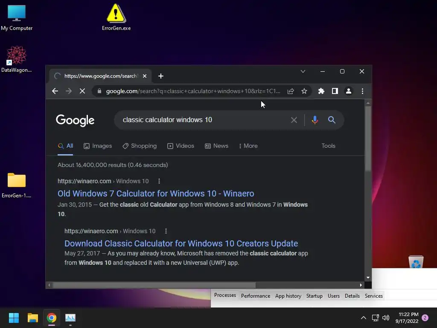Click the horizontal scrollbar left arrow
Viewport: 437px width, 328px height.
(x=49, y=285)
